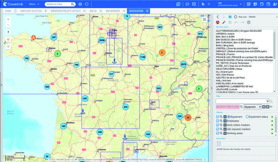Zoom in the map with plus button

tap(8, 19)
